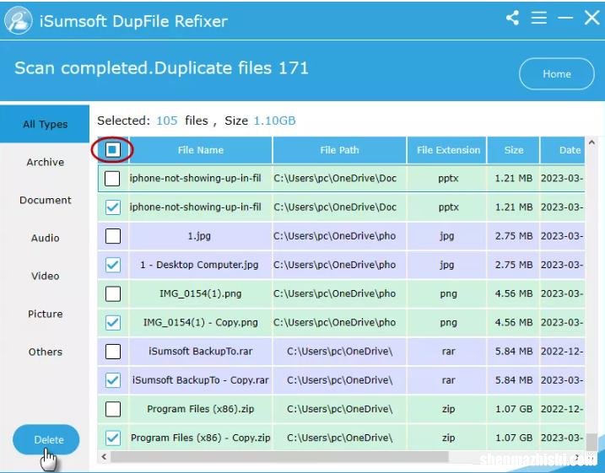Image resolution: width=605 pixels, height=473 pixels.
Task: Toggle the select-all checkbox in header
Action: pyautogui.click(x=112, y=149)
